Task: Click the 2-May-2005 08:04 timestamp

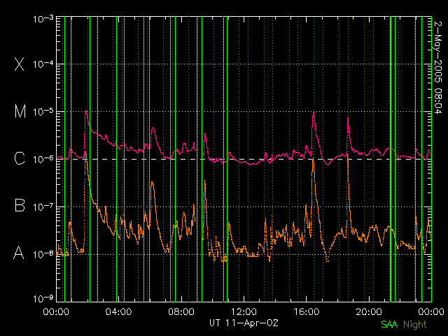Action: 438,67
